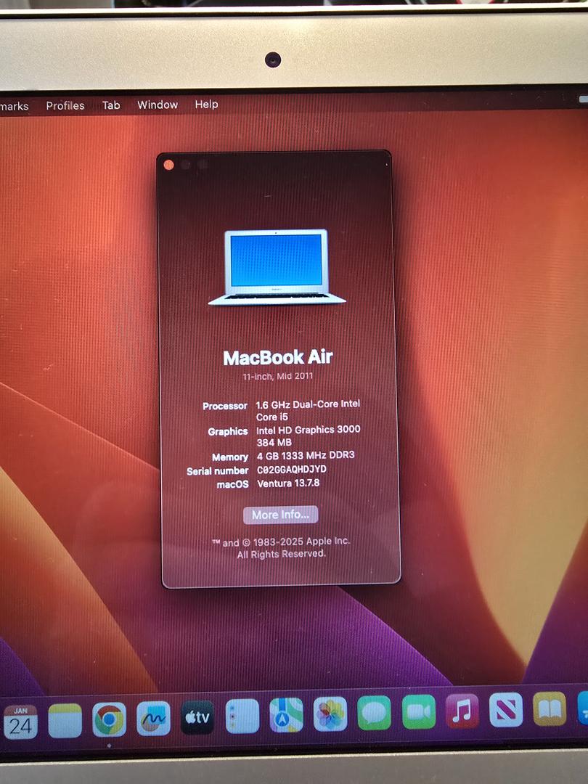The image size is (588, 784).
Task: Launch Notes from the dock
Action: (65, 720)
